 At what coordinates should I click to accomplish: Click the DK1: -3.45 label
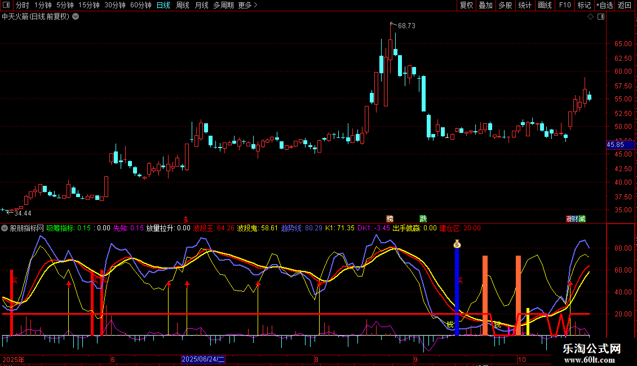374,228
